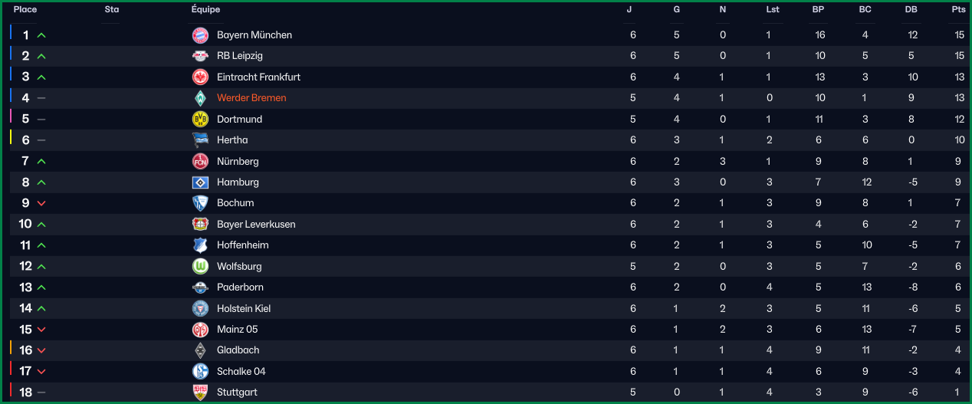Click the green up arrow beside Nürnberg
This screenshot has width=972, height=404.
click(x=41, y=162)
